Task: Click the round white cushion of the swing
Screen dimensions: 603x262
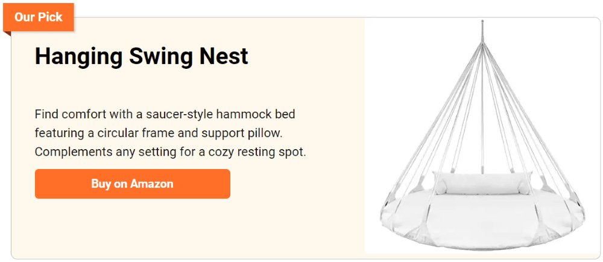Action: click(x=482, y=219)
